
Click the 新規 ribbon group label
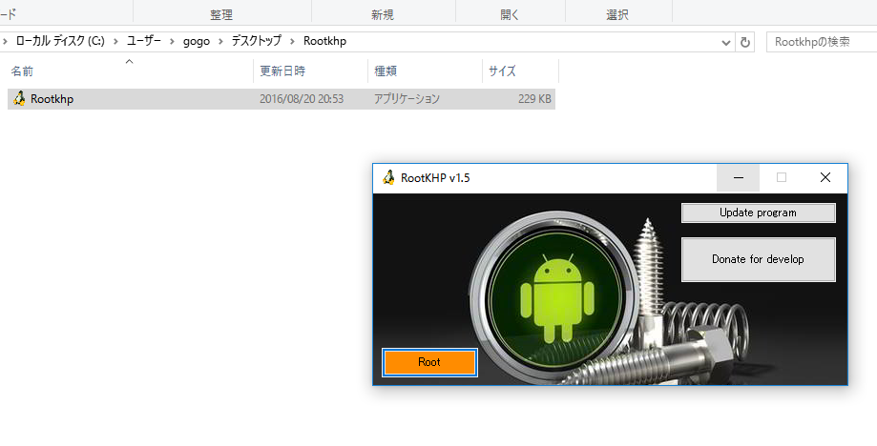[x=383, y=14]
